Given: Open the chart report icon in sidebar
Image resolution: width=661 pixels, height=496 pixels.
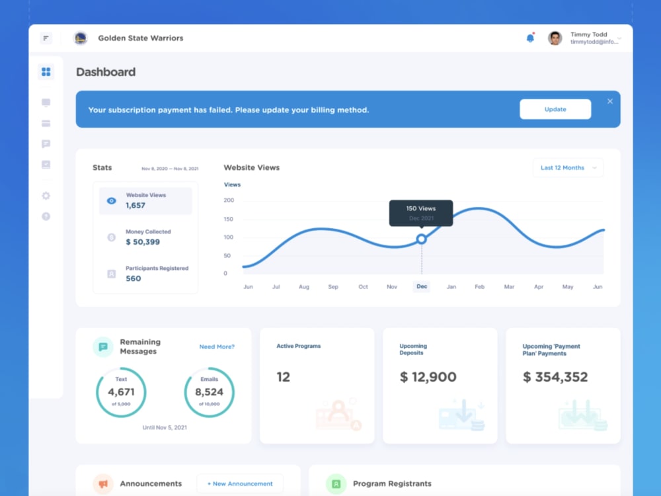Looking at the screenshot, I should coord(46,165).
